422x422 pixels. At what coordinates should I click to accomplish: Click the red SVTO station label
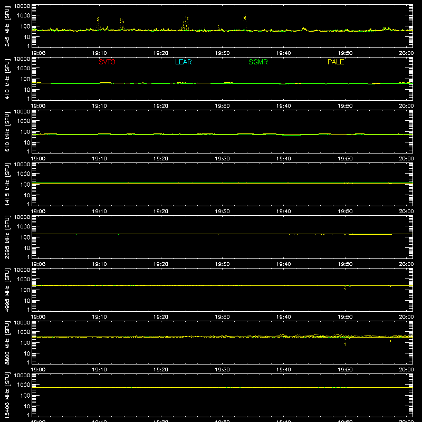[x=107, y=62]
